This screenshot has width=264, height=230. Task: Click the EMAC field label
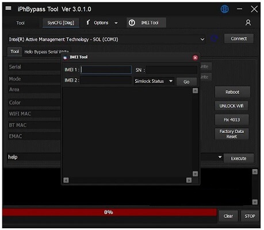coord(16,136)
